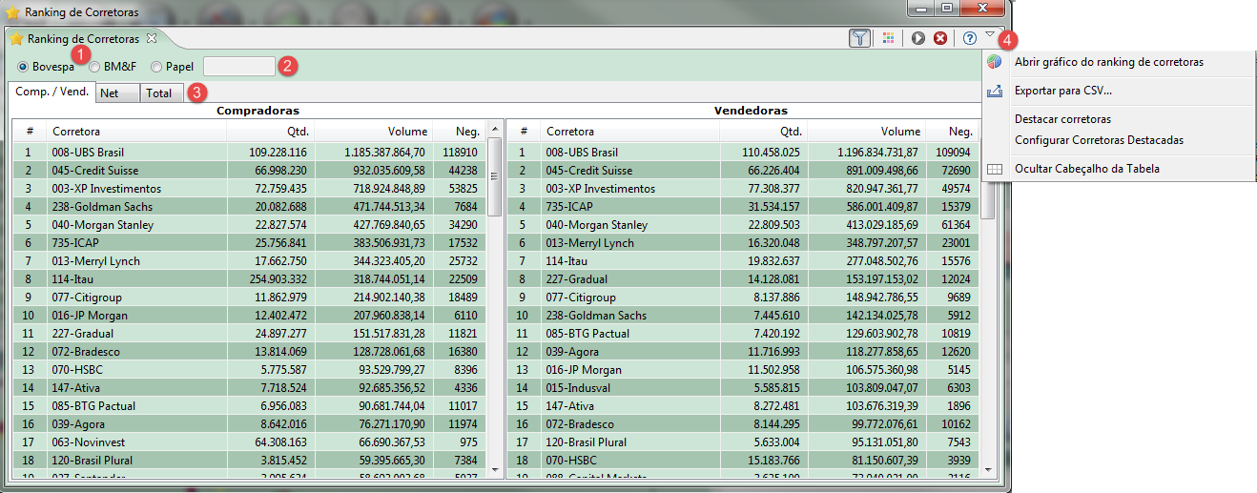Switch to the Comp. / Vend. tab
Image resolution: width=1257 pixels, height=493 pixels.
(52, 92)
